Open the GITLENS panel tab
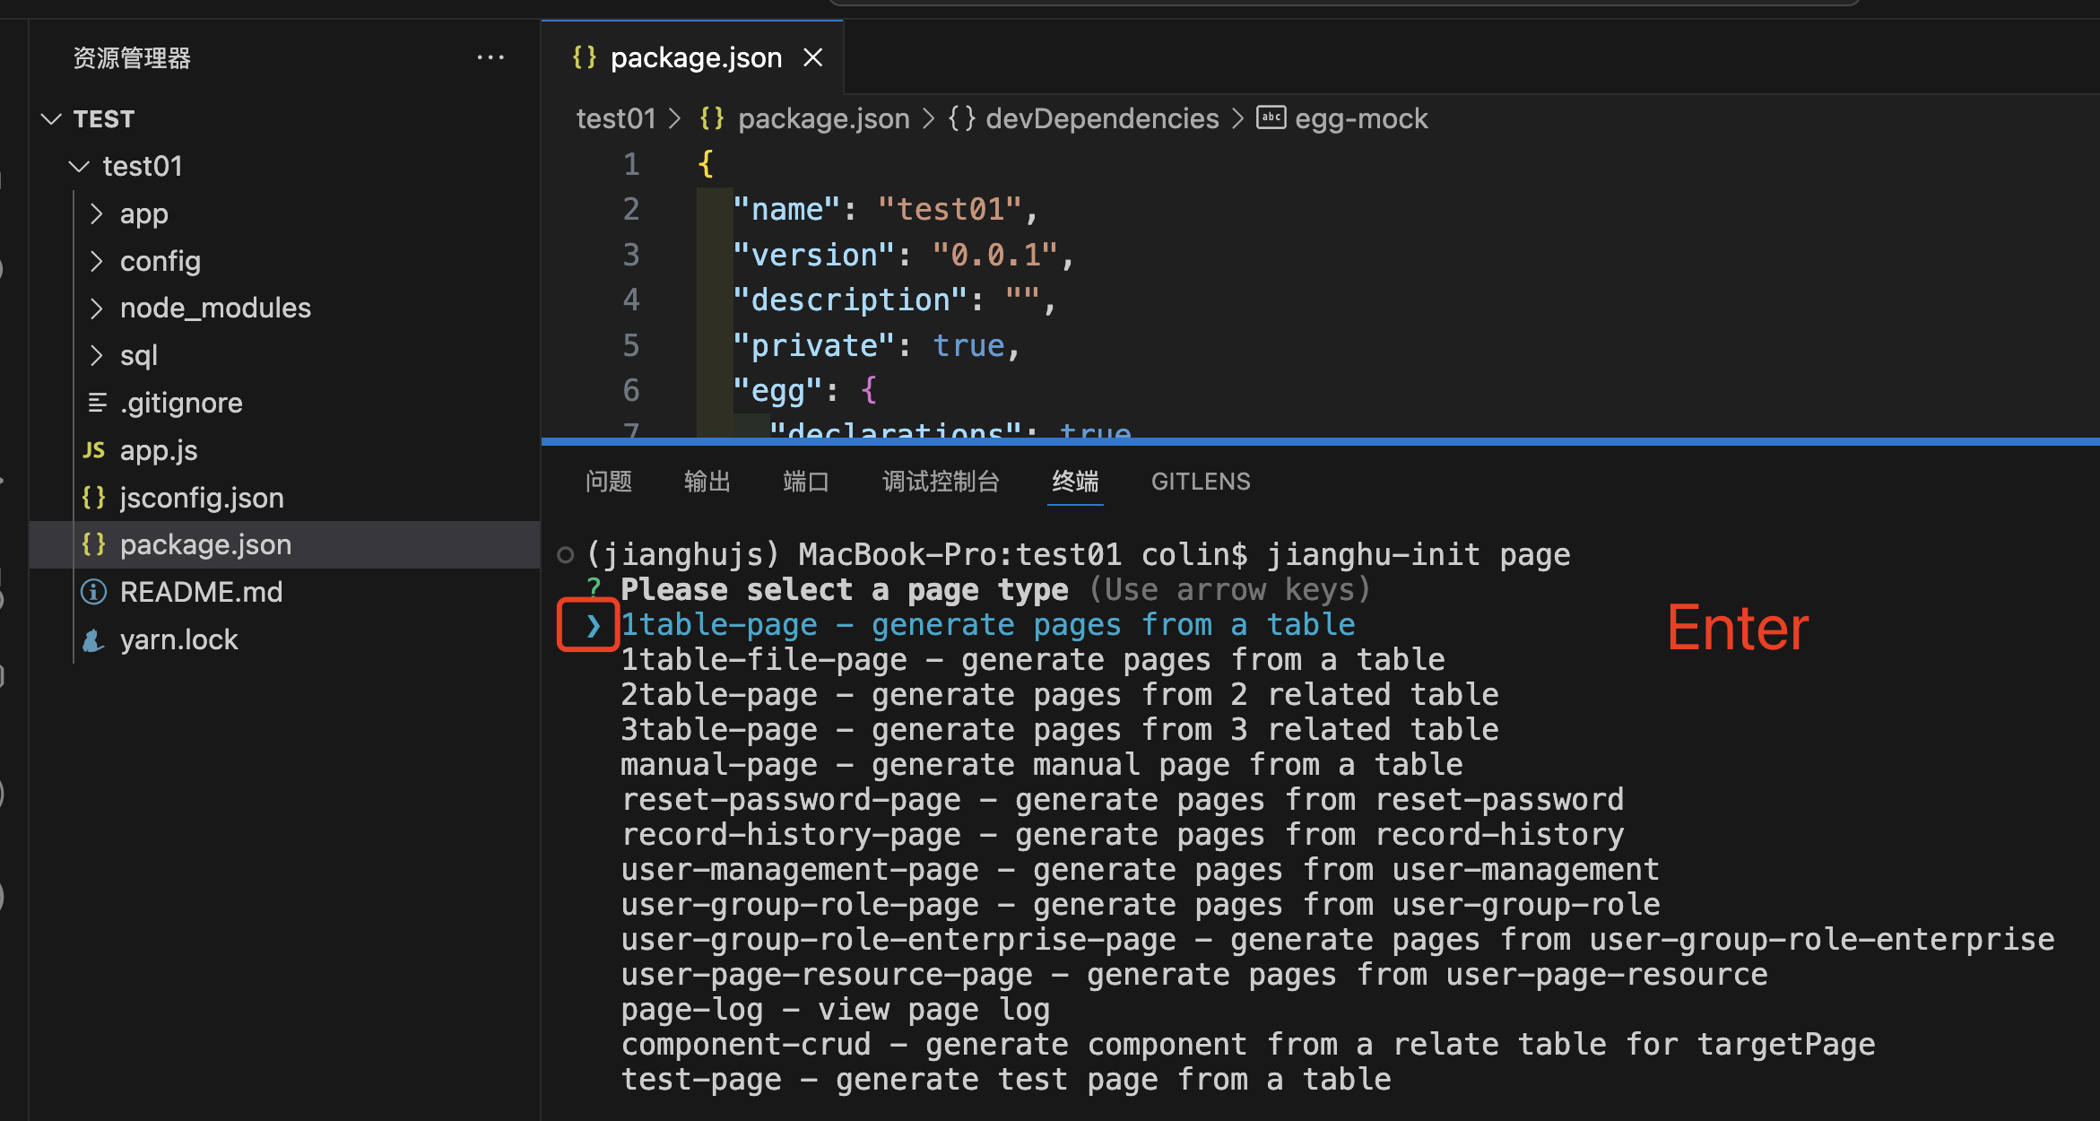The height and width of the screenshot is (1121, 2100). pyautogui.click(x=1201, y=482)
